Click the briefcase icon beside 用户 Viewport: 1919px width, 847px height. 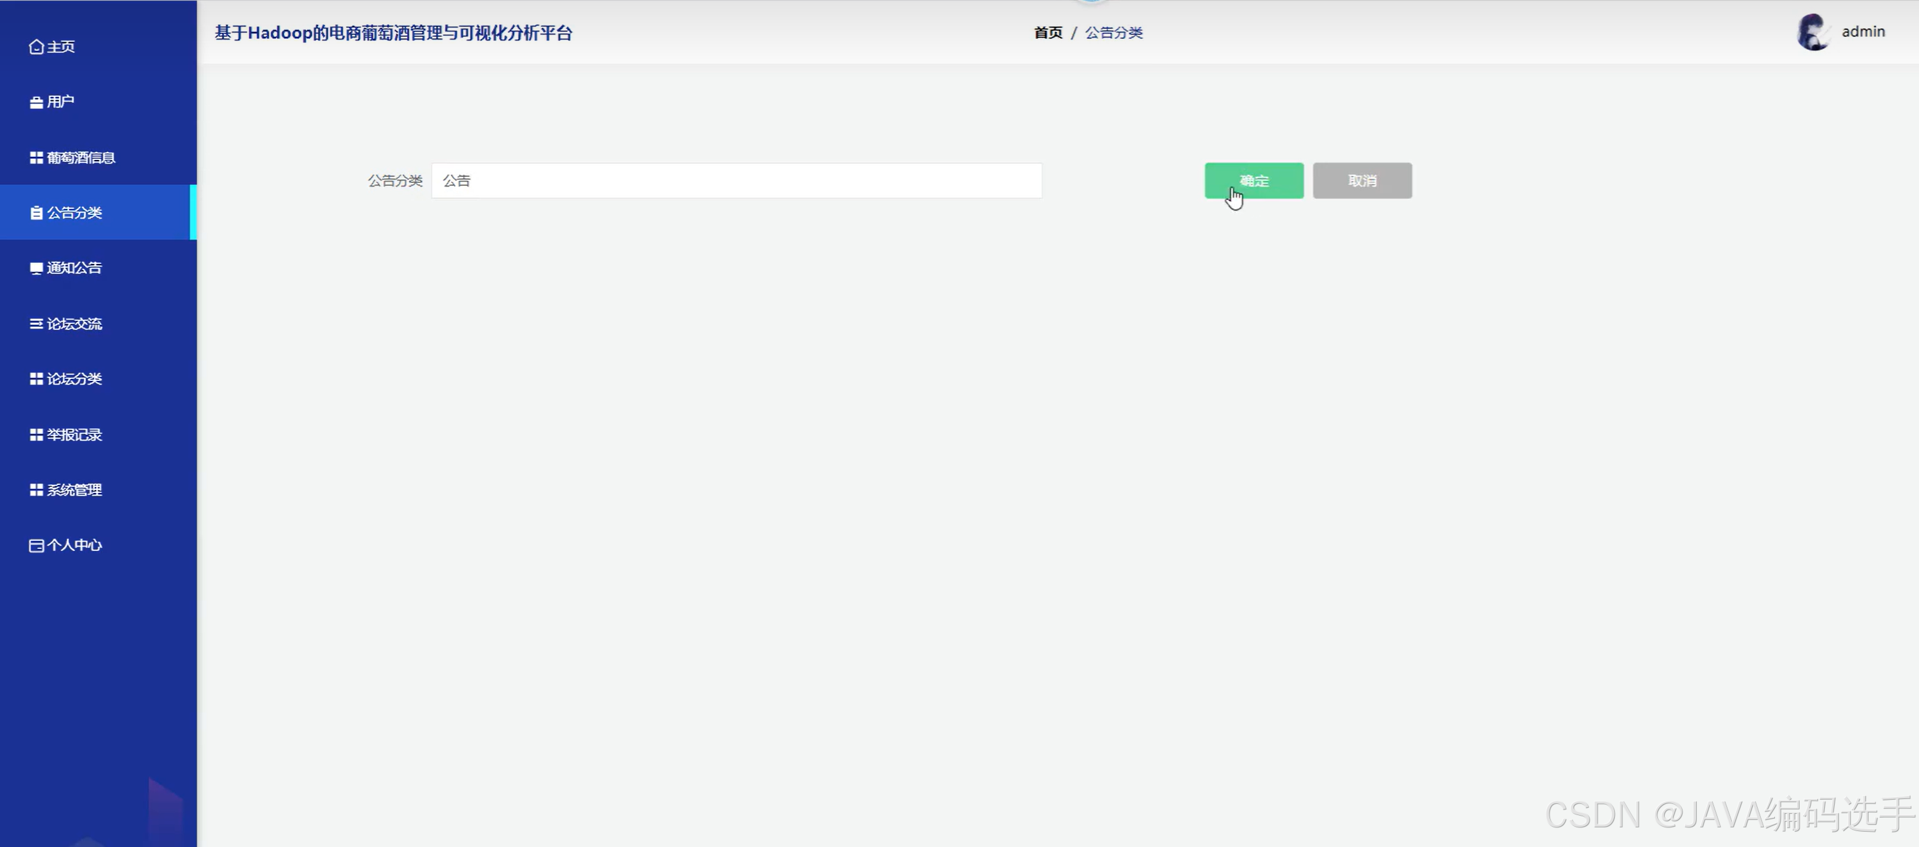pyautogui.click(x=36, y=103)
